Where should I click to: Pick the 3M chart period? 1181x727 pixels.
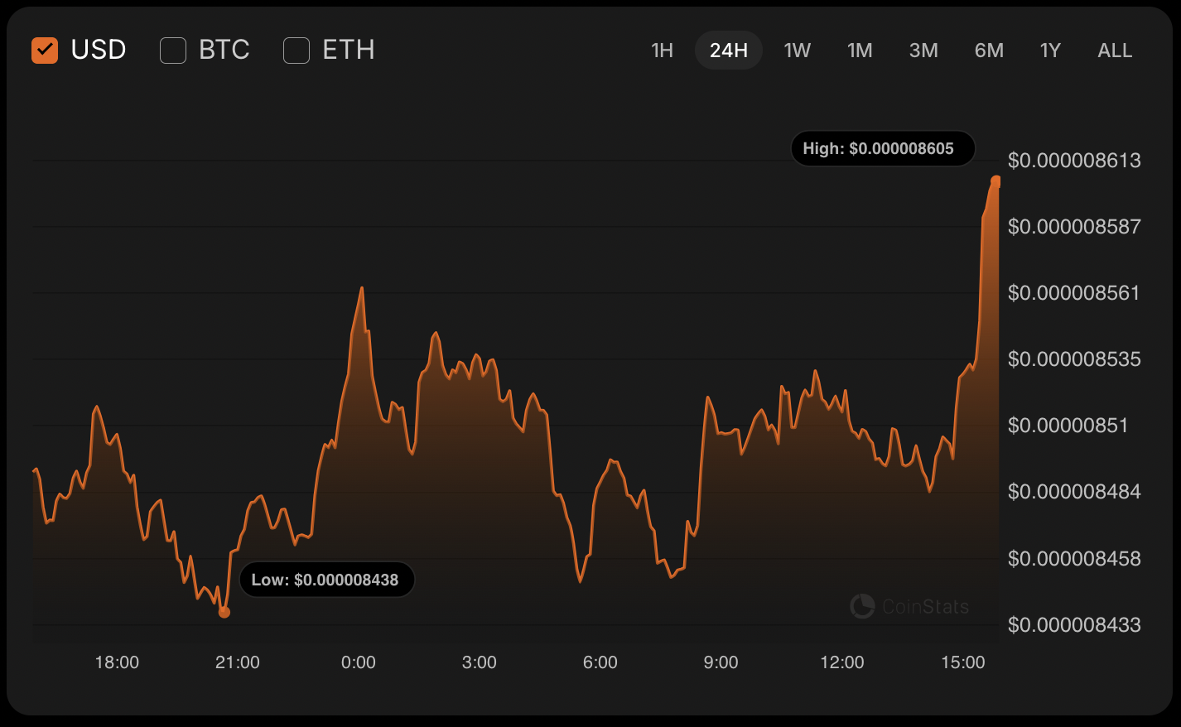tap(923, 51)
